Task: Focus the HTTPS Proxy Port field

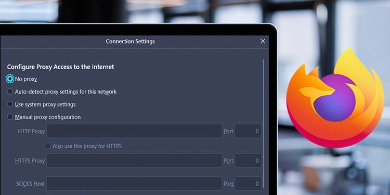Action: click(248, 161)
